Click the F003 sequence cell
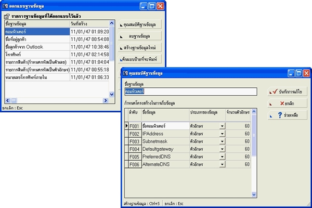 (135, 141)
